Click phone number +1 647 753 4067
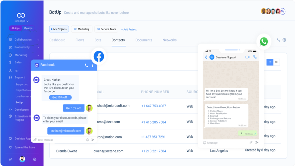 153,106
